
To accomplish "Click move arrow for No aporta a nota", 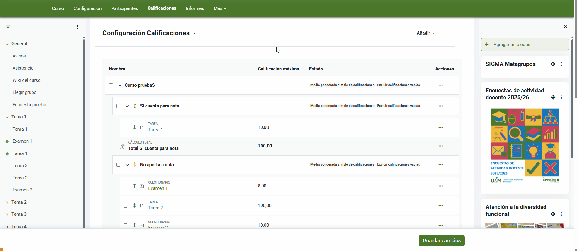I will (x=135, y=165).
